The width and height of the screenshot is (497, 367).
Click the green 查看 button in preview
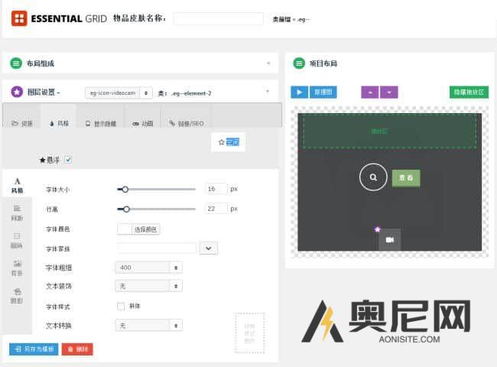coord(406,177)
